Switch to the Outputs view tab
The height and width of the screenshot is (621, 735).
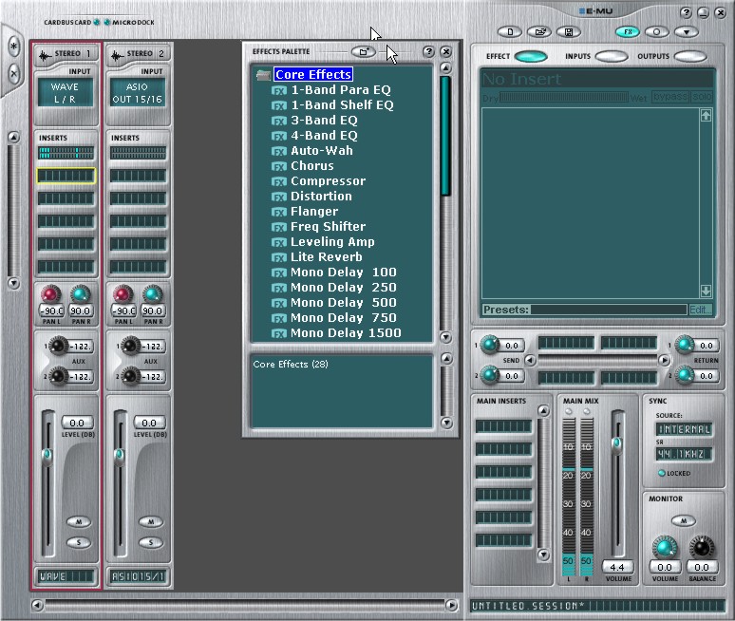click(689, 57)
